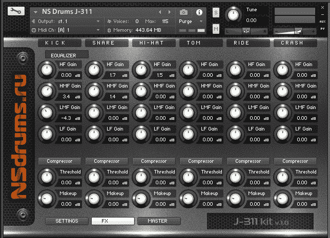Click the master Tune knob
Image resolution: width=330 pixels, height=238 pixels.
click(233, 15)
